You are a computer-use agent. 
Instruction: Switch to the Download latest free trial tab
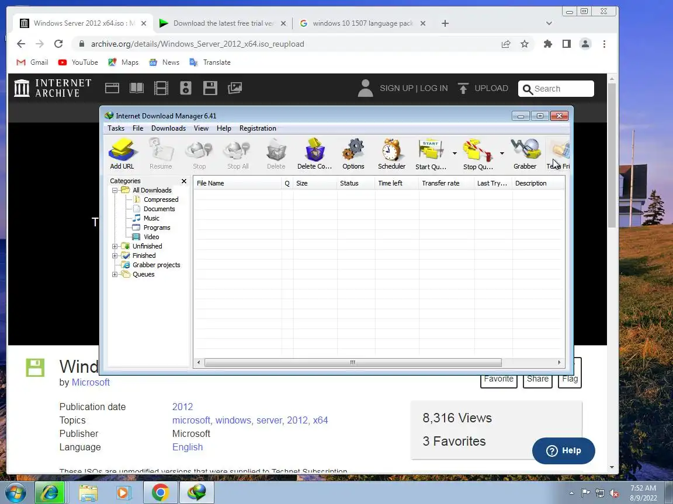tap(223, 23)
